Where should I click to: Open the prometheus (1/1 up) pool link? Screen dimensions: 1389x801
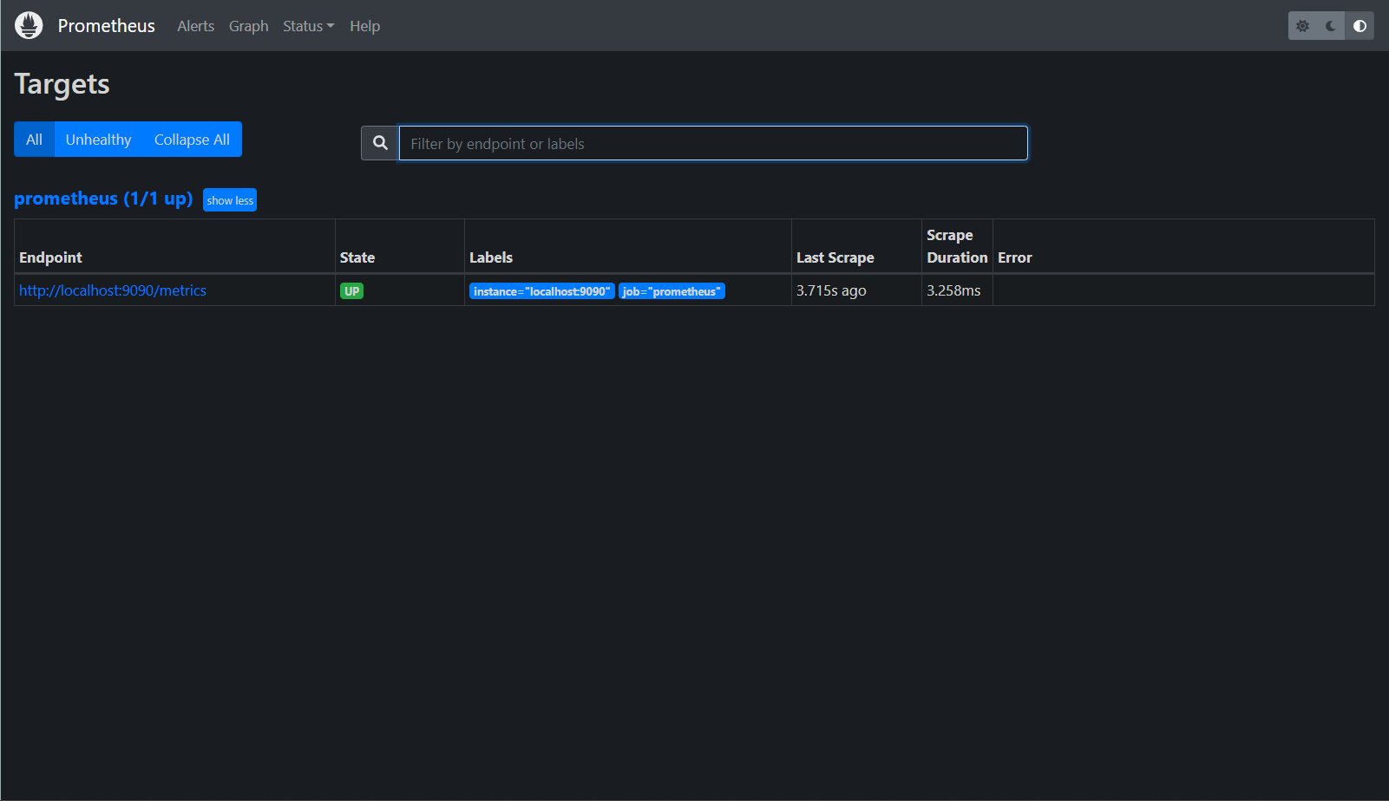point(103,199)
